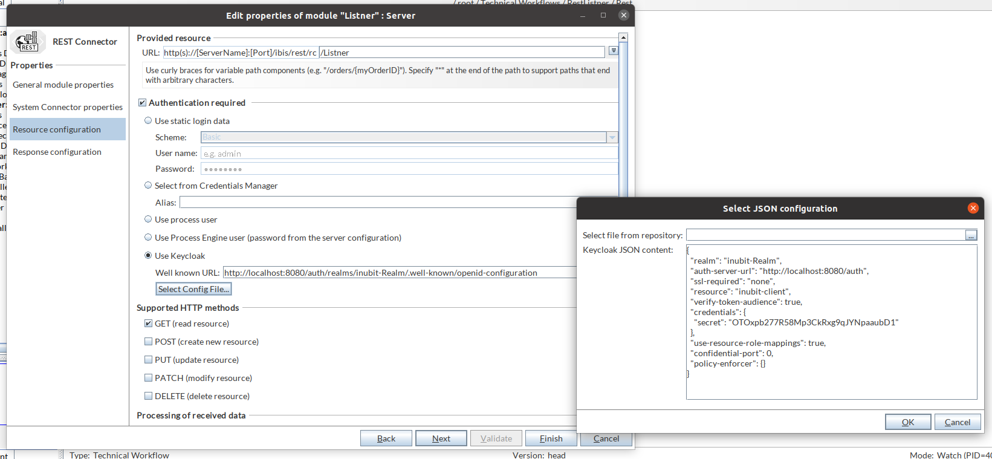This screenshot has height=459, width=992.
Task: Open the URL field dropdown arrow
Action: click(613, 51)
